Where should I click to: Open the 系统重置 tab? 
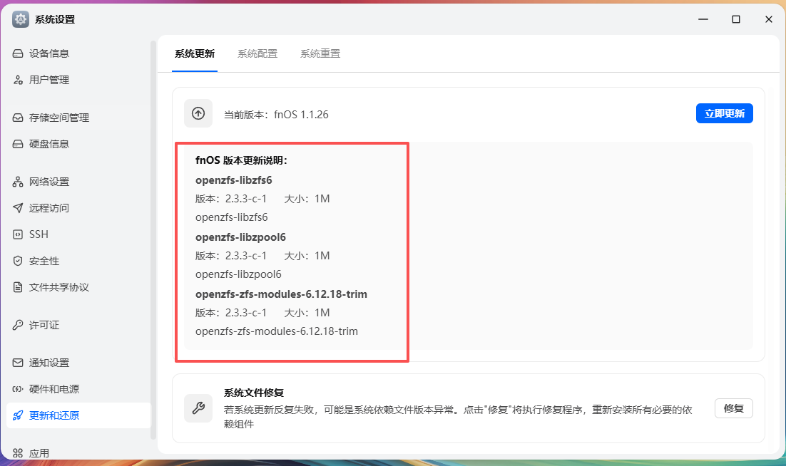[320, 53]
